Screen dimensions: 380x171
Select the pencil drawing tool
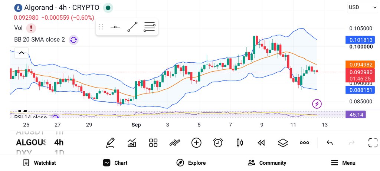coord(110,143)
